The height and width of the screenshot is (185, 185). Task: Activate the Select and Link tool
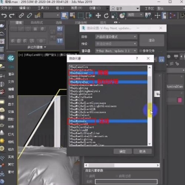(x=21, y=15)
